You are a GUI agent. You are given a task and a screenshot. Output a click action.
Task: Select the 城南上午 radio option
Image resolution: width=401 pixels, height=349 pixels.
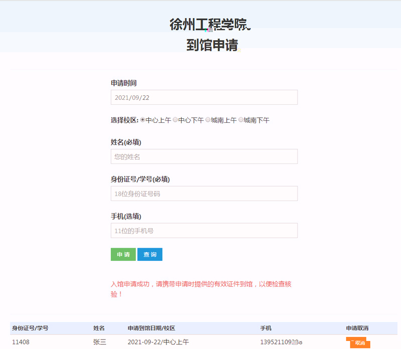point(208,120)
